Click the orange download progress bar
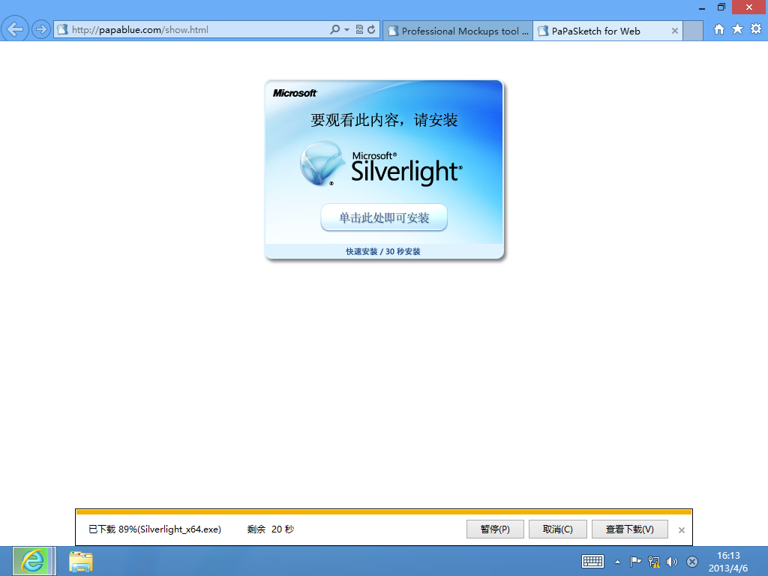 383,512
